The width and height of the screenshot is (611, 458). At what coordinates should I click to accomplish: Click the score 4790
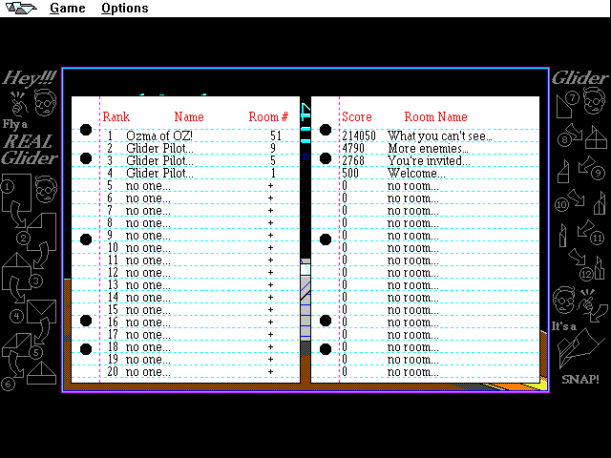pyautogui.click(x=353, y=149)
